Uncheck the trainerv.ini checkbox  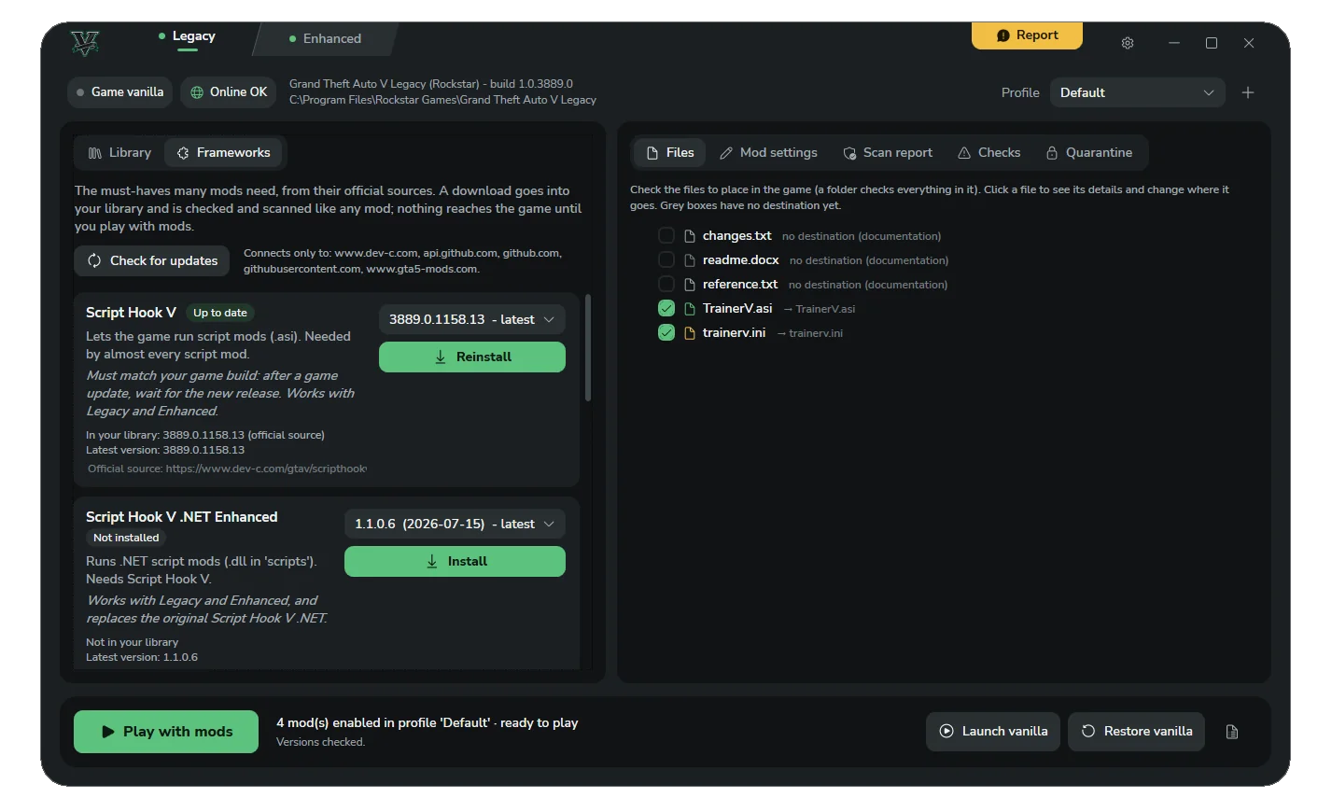(666, 332)
